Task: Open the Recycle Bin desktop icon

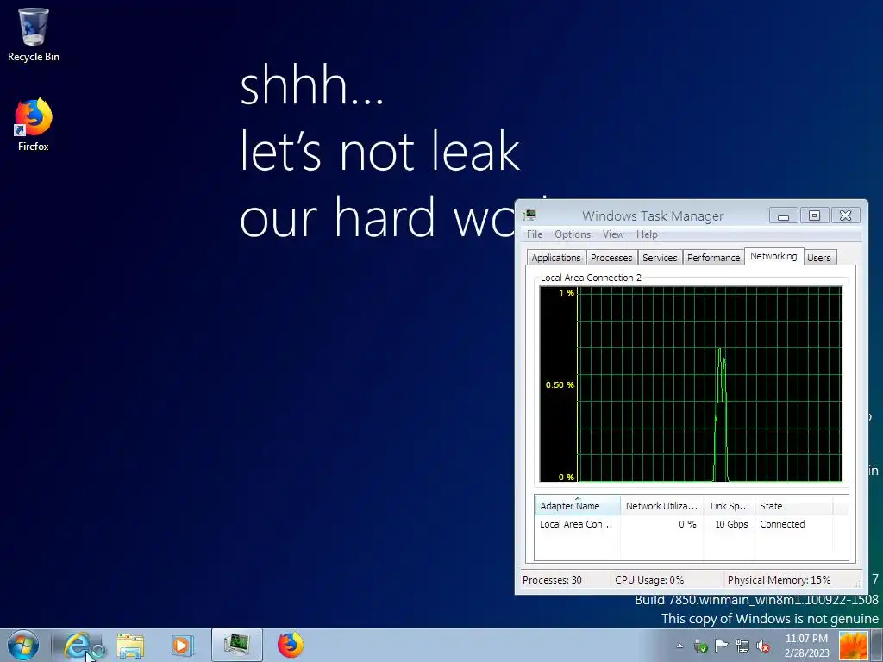Action: [34, 34]
